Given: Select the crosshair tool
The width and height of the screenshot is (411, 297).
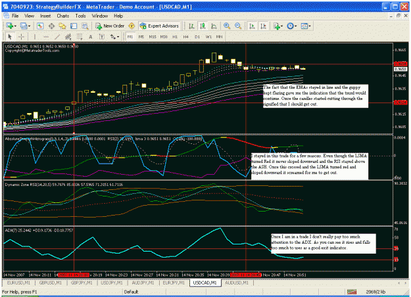Looking at the screenshot, I should point(21,37).
